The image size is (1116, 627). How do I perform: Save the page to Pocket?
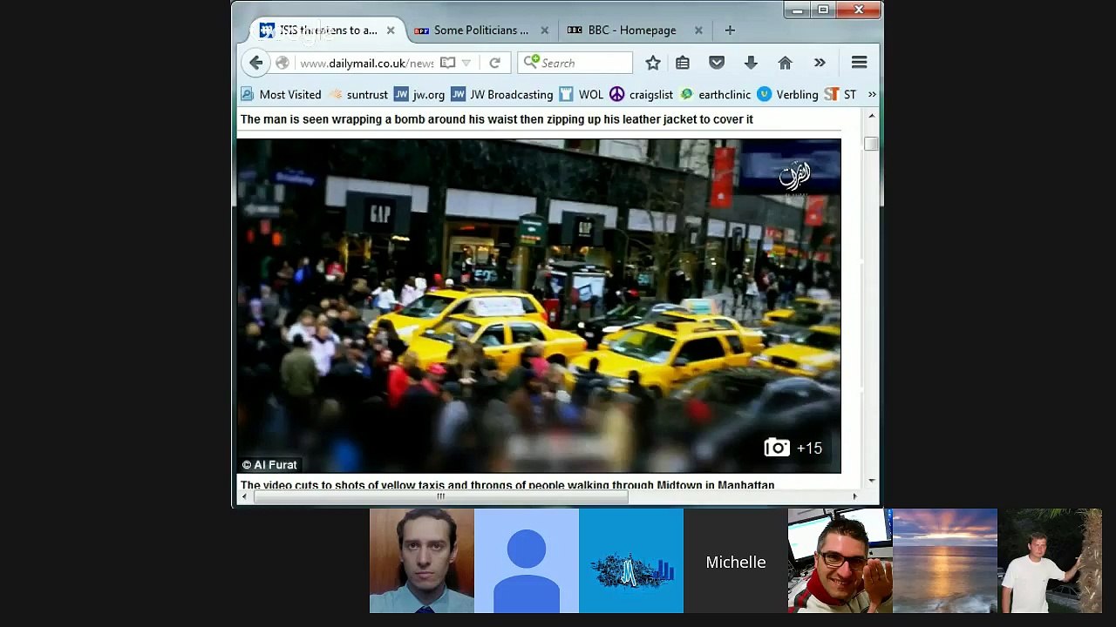click(x=717, y=63)
